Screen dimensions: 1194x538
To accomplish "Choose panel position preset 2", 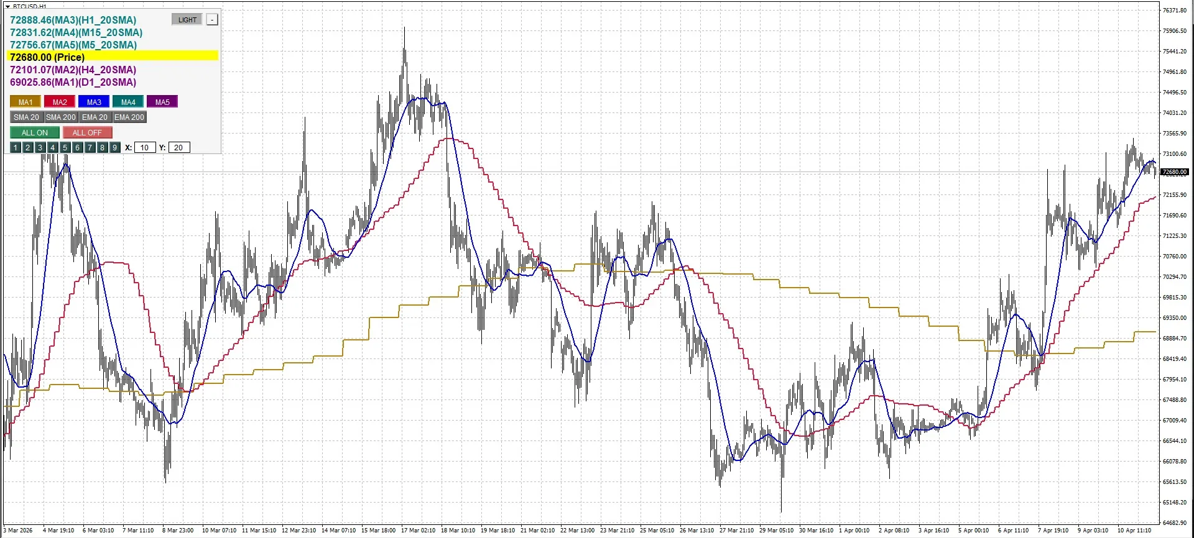I will point(28,148).
